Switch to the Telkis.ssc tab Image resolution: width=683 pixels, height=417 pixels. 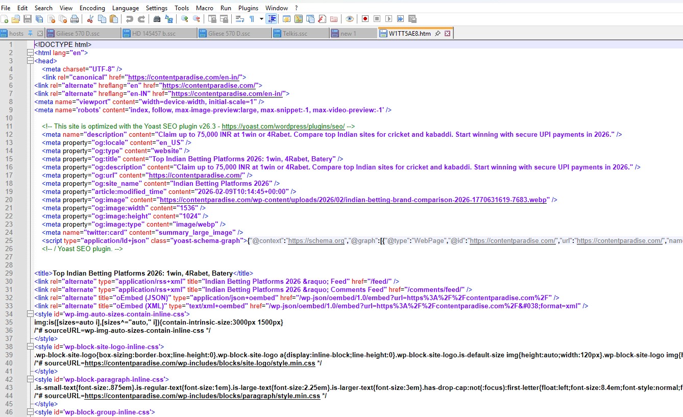click(300, 33)
